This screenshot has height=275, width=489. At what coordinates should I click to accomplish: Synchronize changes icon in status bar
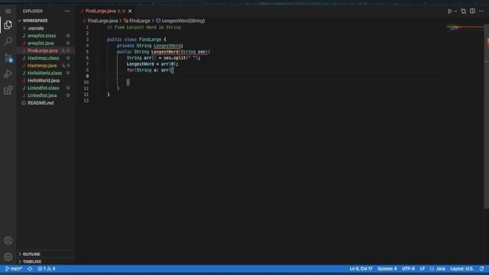(30, 268)
